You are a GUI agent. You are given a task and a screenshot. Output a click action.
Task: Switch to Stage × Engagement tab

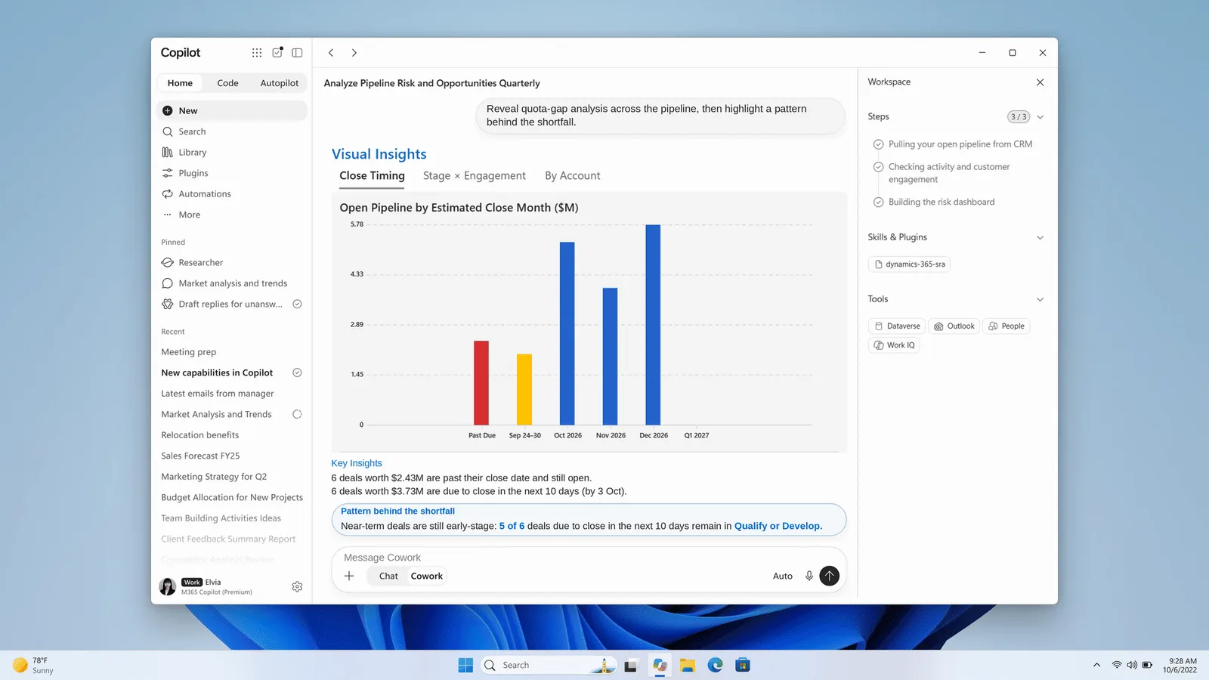475,176
